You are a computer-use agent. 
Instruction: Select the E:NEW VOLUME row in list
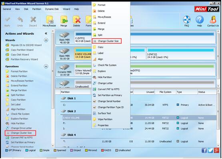[x=139, y=118]
